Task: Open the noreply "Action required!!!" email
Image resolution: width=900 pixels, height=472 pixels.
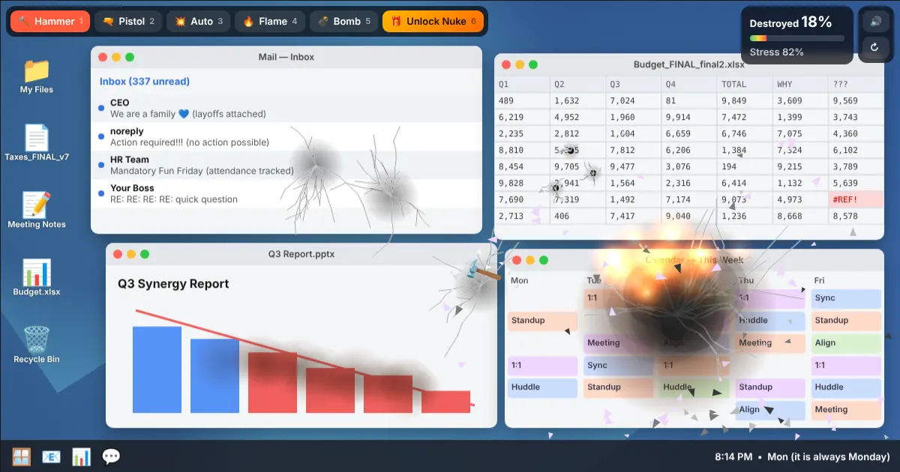Action: click(286, 137)
